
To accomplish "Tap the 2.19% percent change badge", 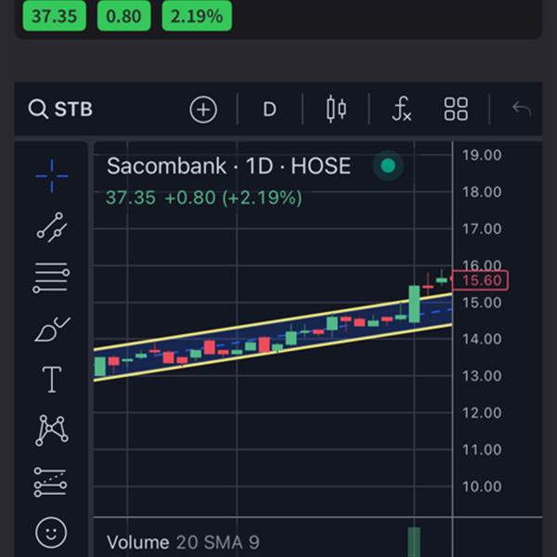I will (x=197, y=16).
